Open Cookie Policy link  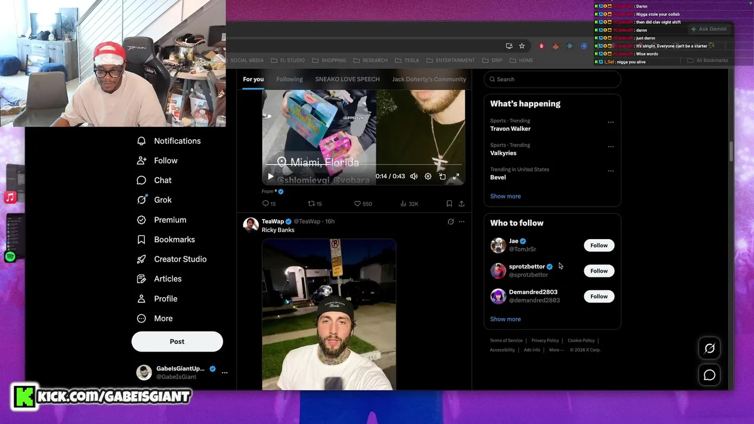(x=581, y=340)
